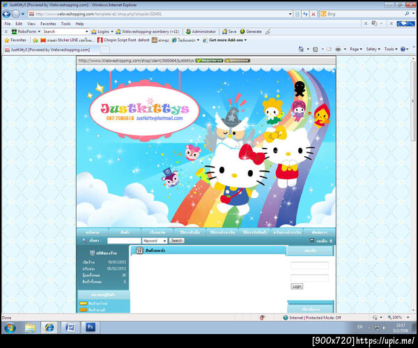Viewport: 418px width, 348px height.
Task: Click RoboForm Save button
Action: click(x=229, y=31)
